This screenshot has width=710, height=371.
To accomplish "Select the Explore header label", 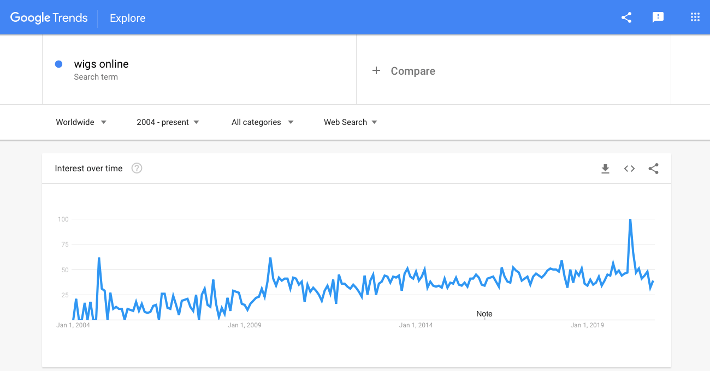I will tap(127, 18).
